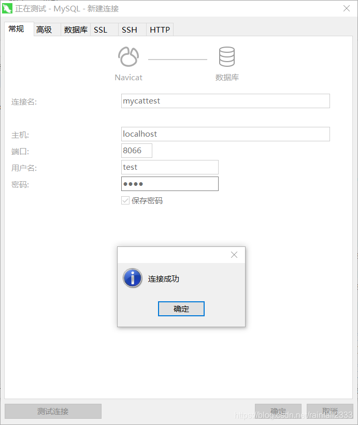This screenshot has width=358, height=425.
Task: Click the window title 正在测试 - MySQL - 新建连接
Action: (67, 9)
